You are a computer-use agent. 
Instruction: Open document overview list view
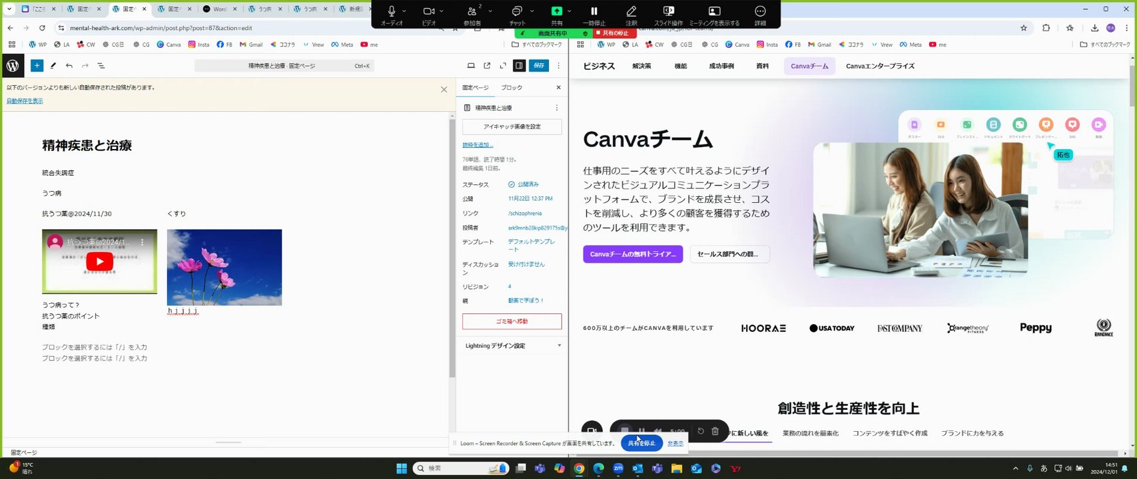click(101, 66)
